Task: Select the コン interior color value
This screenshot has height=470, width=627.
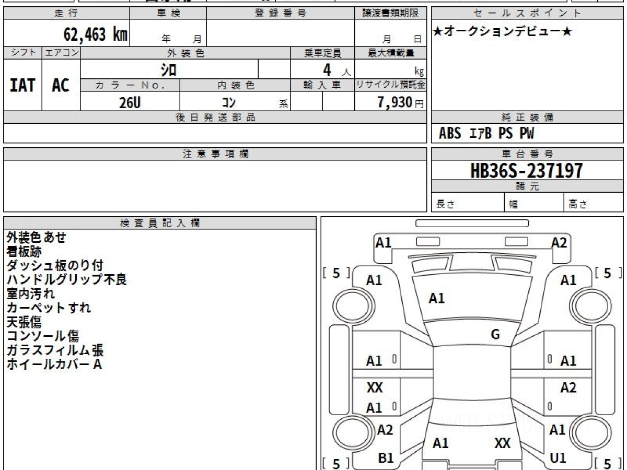Action: (x=228, y=103)
